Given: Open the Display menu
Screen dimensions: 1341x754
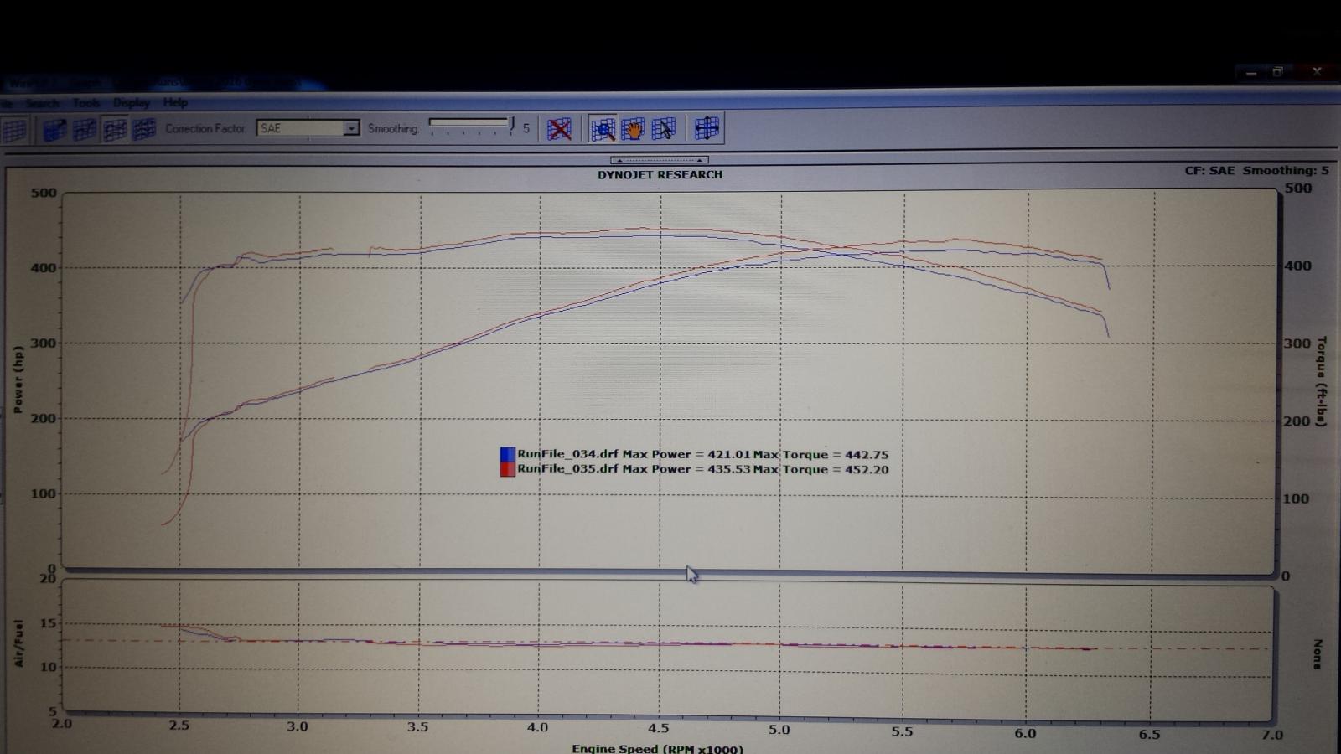Looking at the screenshot, I should click(132, 103).
